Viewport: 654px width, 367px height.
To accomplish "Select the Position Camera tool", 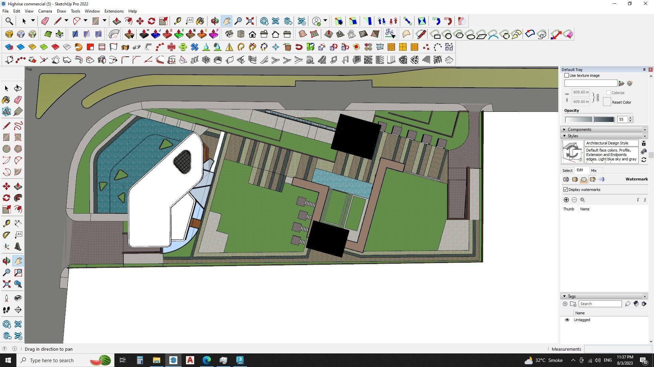I will (6, 298).
